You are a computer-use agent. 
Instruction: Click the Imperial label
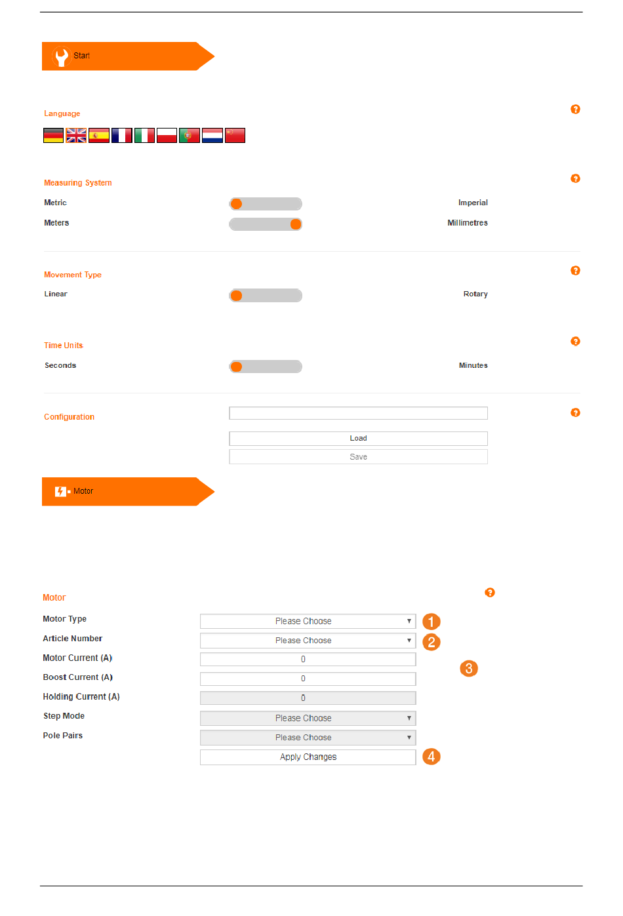point(473,203)
